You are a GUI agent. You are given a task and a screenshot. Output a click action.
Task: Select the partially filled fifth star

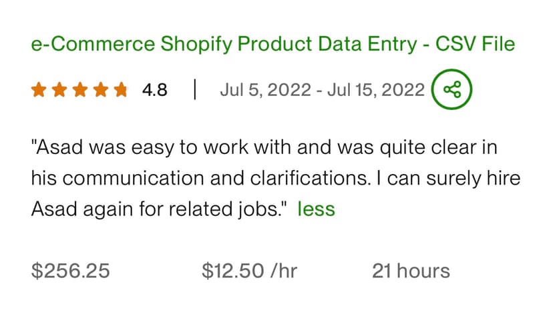121,89
